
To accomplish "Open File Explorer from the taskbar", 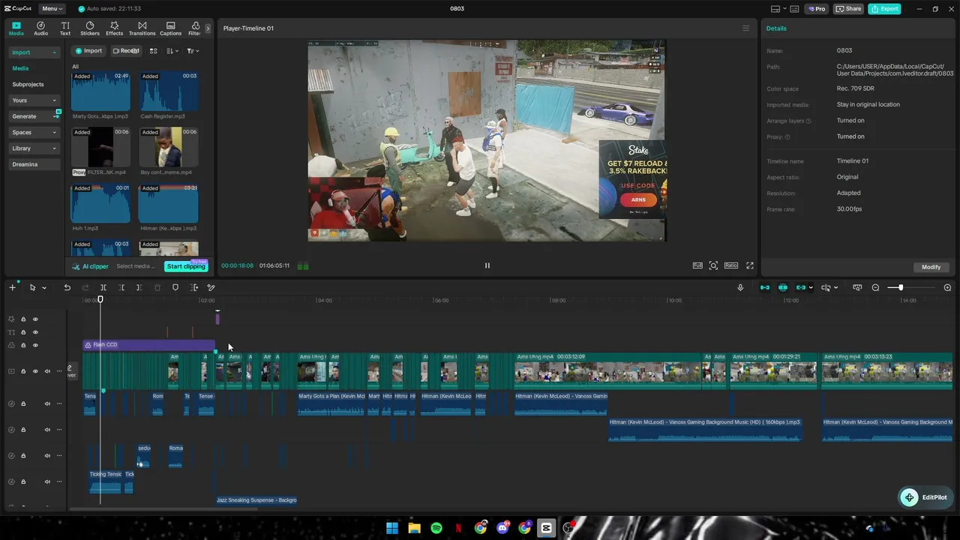I will pyautogui.click(x=414, y=528).
